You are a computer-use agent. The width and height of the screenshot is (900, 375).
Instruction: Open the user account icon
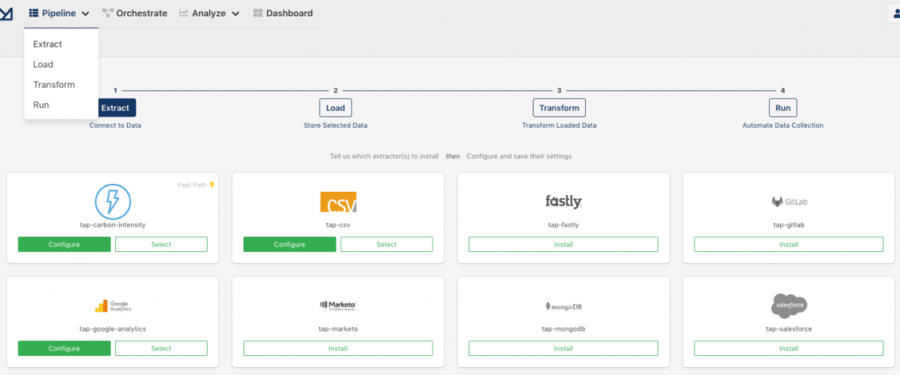click(x=895, y=14)
